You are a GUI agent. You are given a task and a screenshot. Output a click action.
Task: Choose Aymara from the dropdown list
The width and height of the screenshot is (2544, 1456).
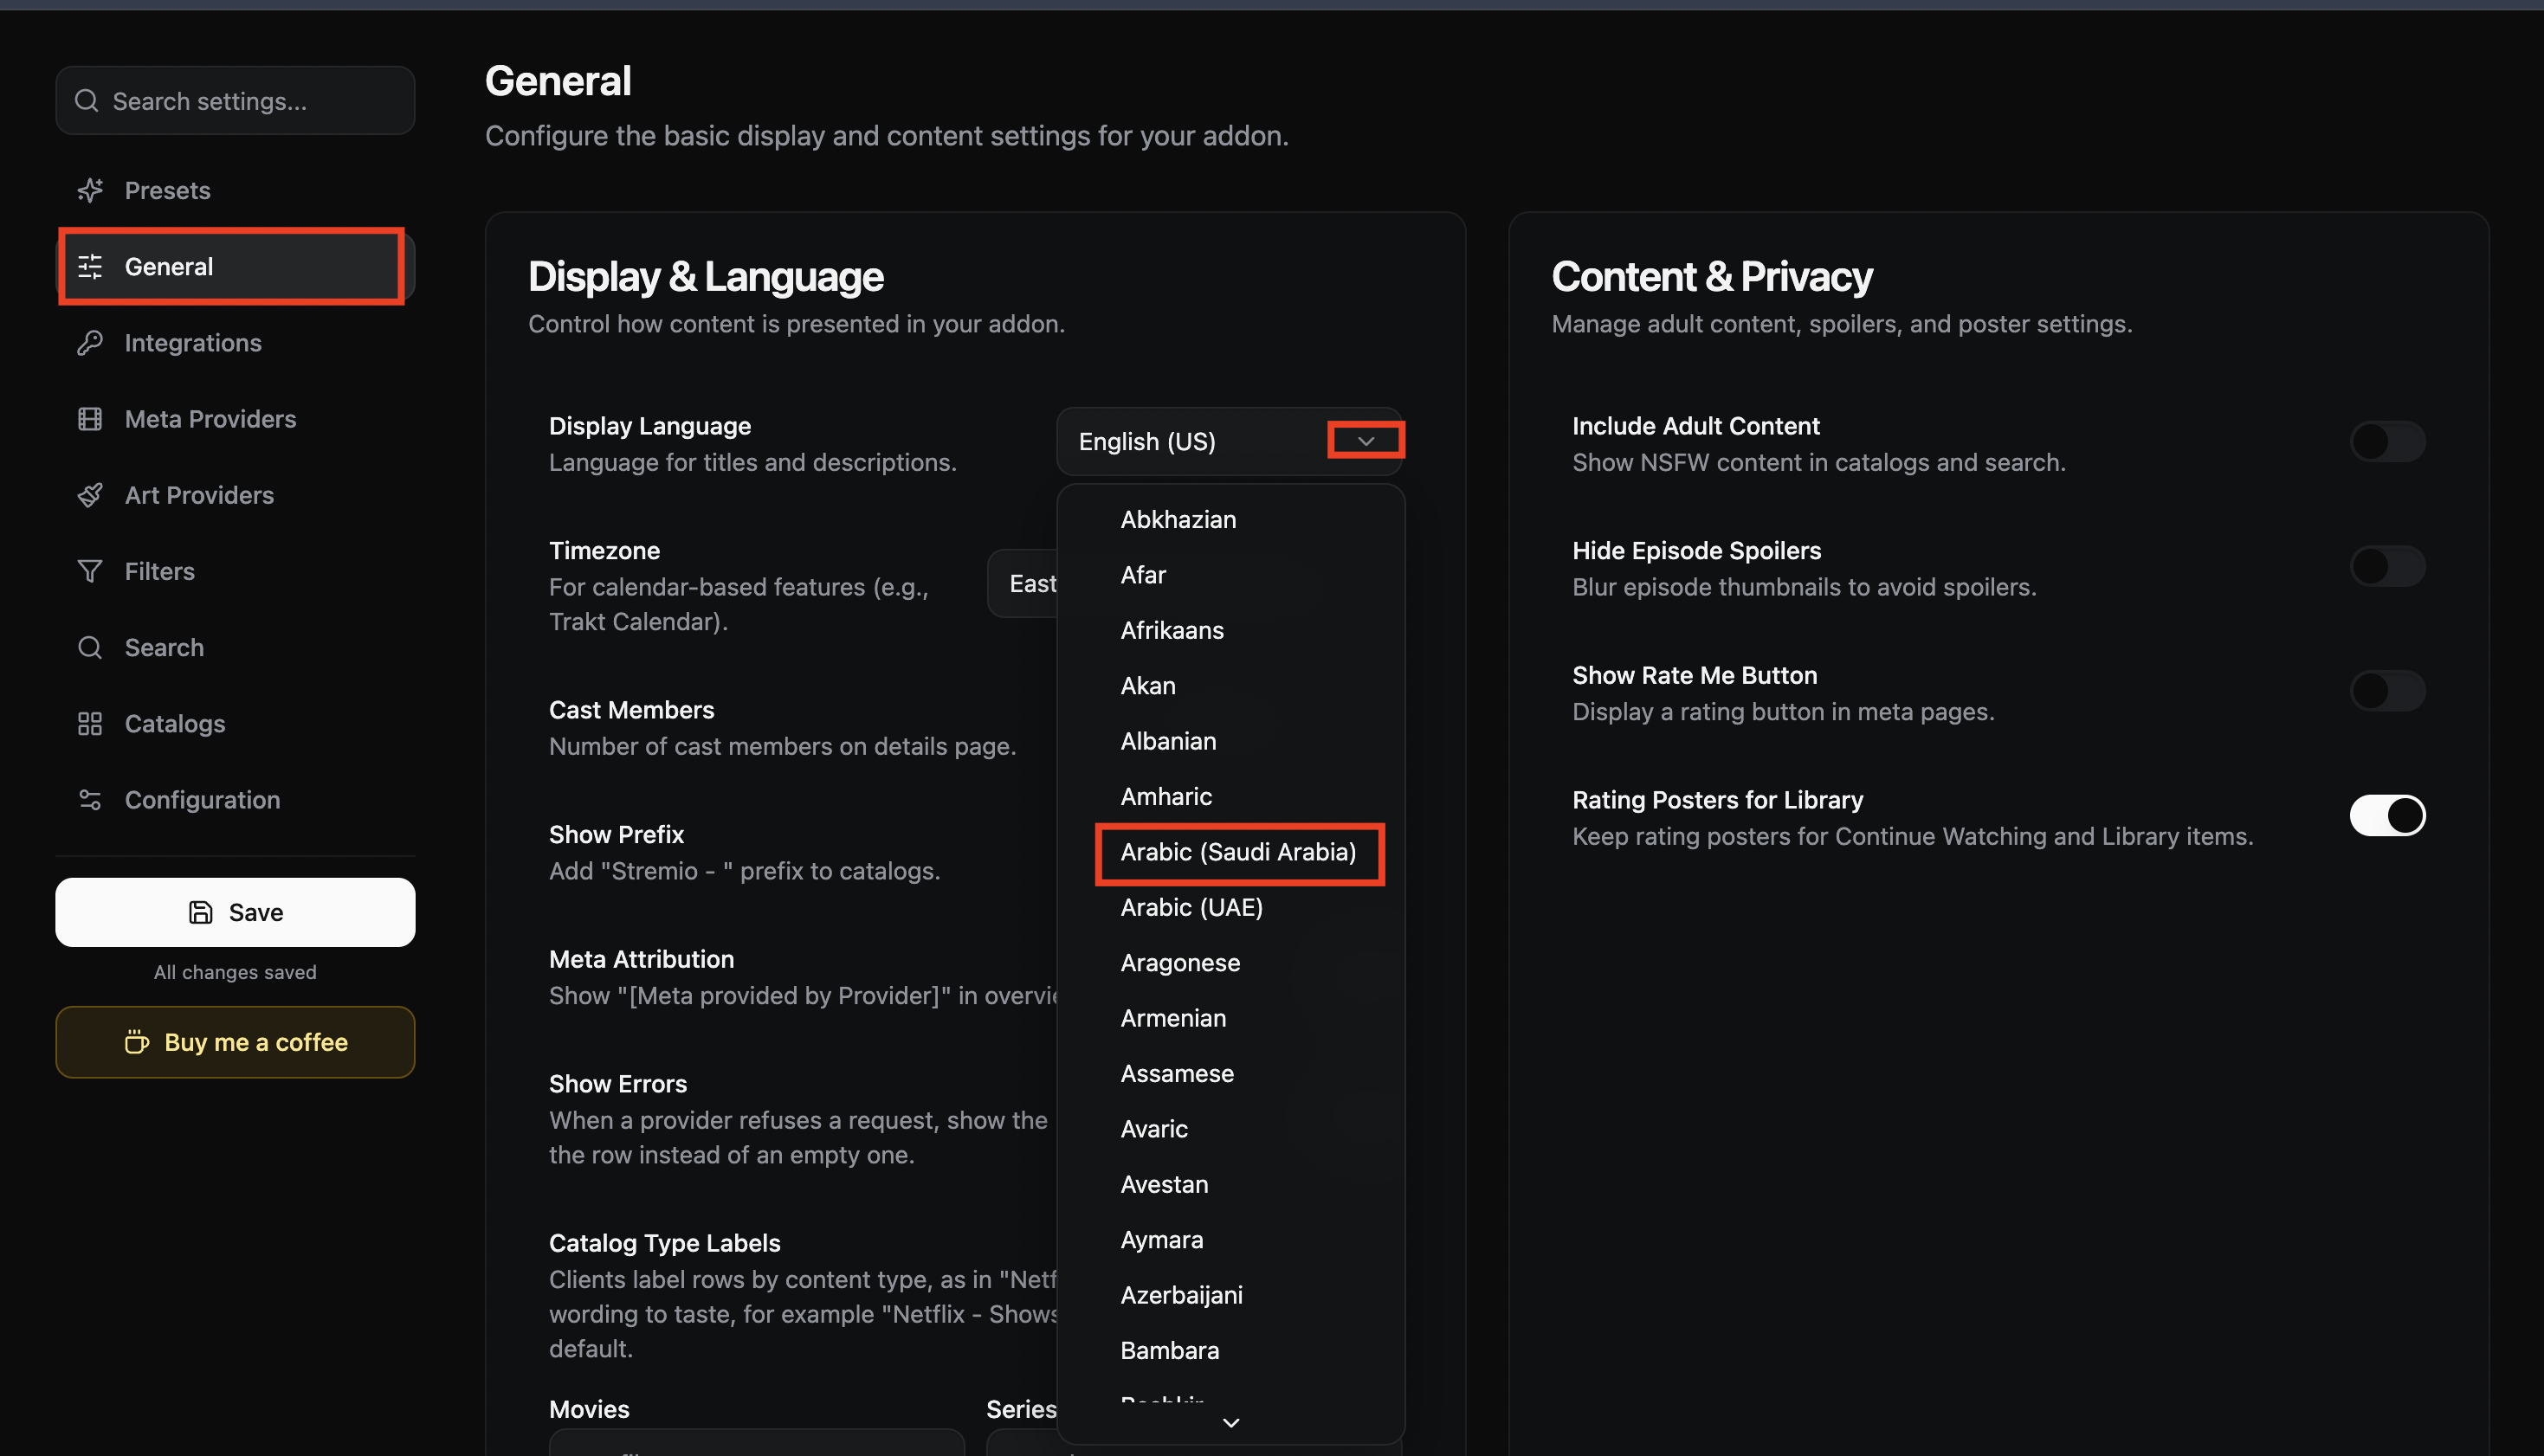click(1231, 1239)
